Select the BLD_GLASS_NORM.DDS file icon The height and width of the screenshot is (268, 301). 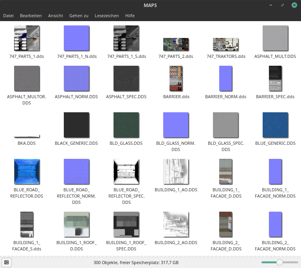pos(176,125)
